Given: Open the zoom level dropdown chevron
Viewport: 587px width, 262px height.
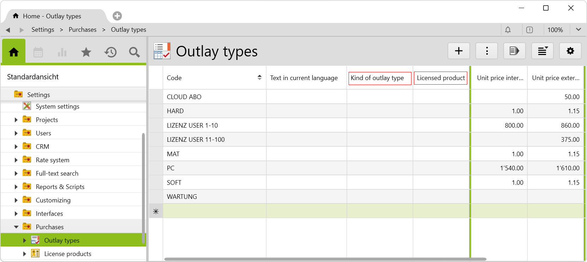Looking at the screenshot, I should pyautogui.click(x=578, y=30).
